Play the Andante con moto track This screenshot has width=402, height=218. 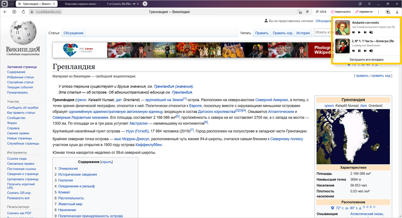click(359, 32)
